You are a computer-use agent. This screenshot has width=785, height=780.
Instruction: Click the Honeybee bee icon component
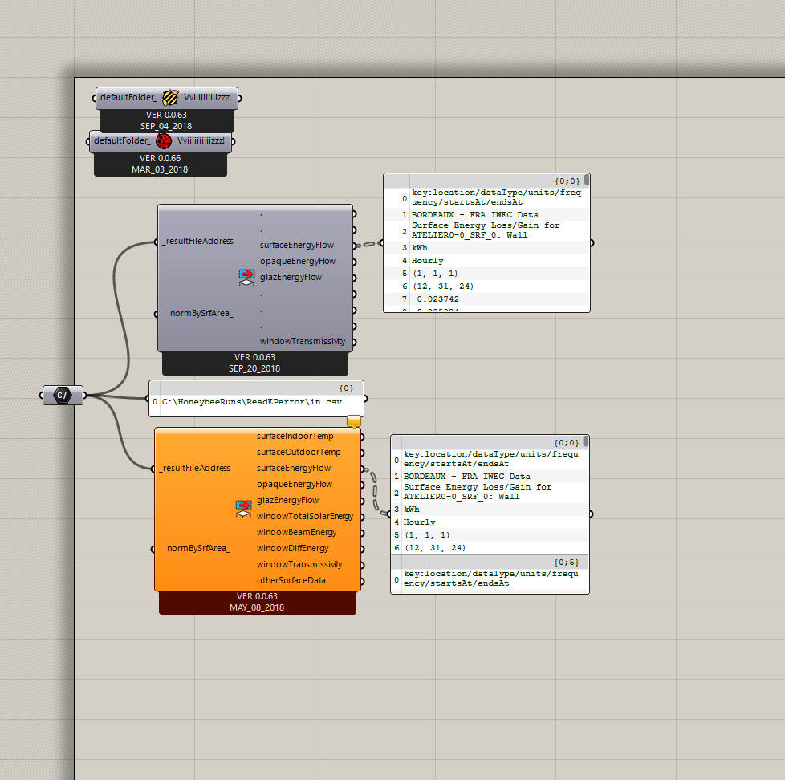(x=169, y=98)
